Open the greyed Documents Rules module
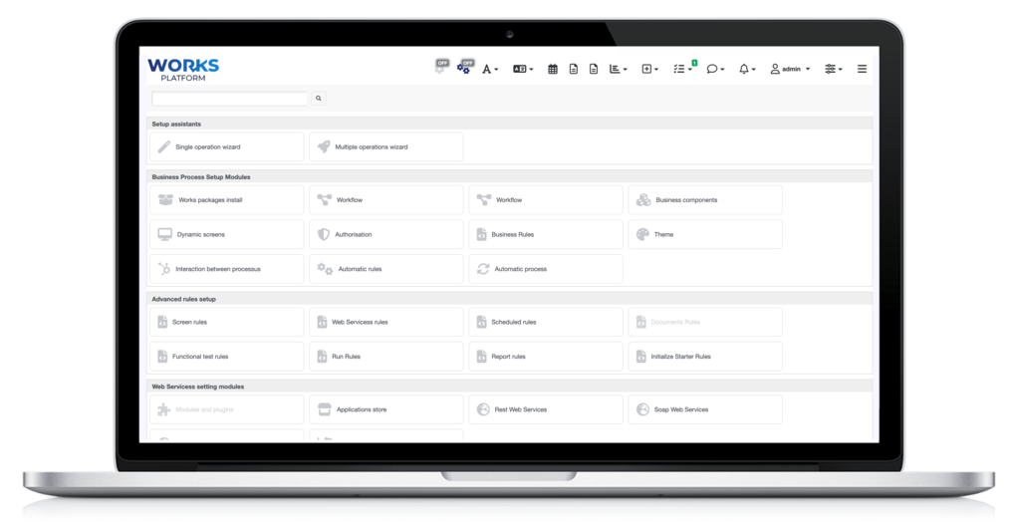The image size is (1019, 524). click(x=705, y=323)
